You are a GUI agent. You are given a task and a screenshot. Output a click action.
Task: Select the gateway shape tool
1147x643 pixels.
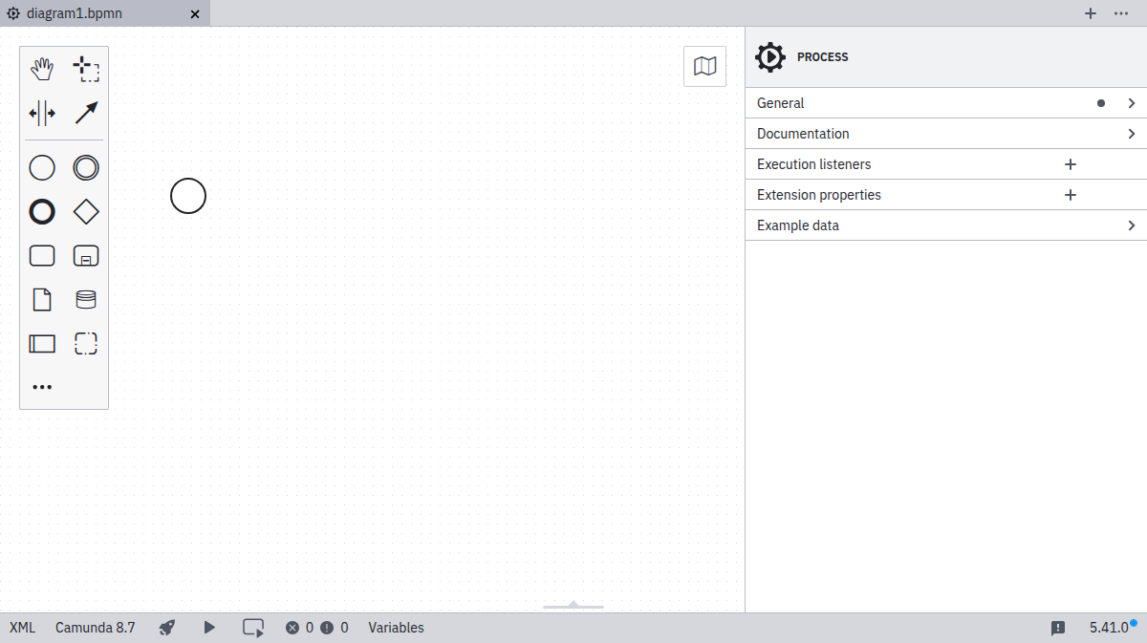click(x=86, y=211)
